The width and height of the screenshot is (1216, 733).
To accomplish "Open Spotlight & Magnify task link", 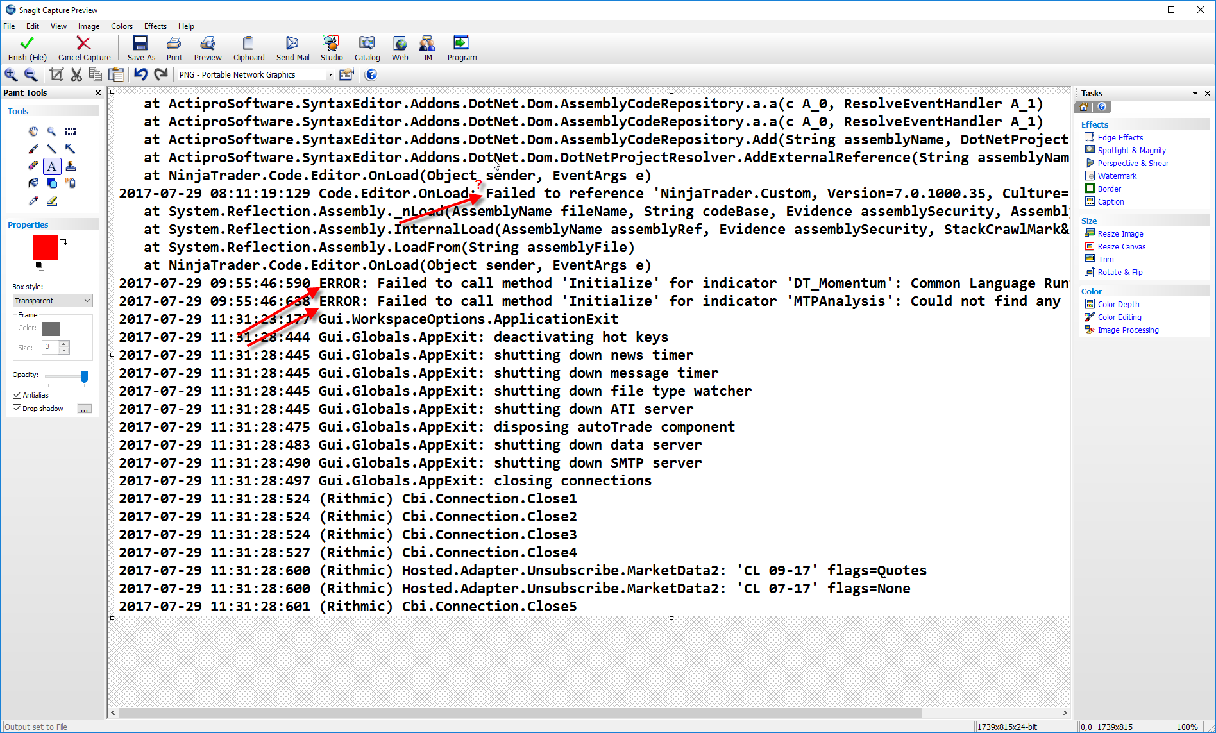I will click(x=1131, y=150).
